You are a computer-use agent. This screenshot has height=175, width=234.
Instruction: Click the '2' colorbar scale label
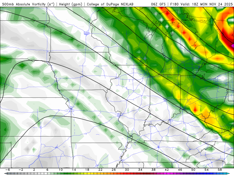[34, 170]
